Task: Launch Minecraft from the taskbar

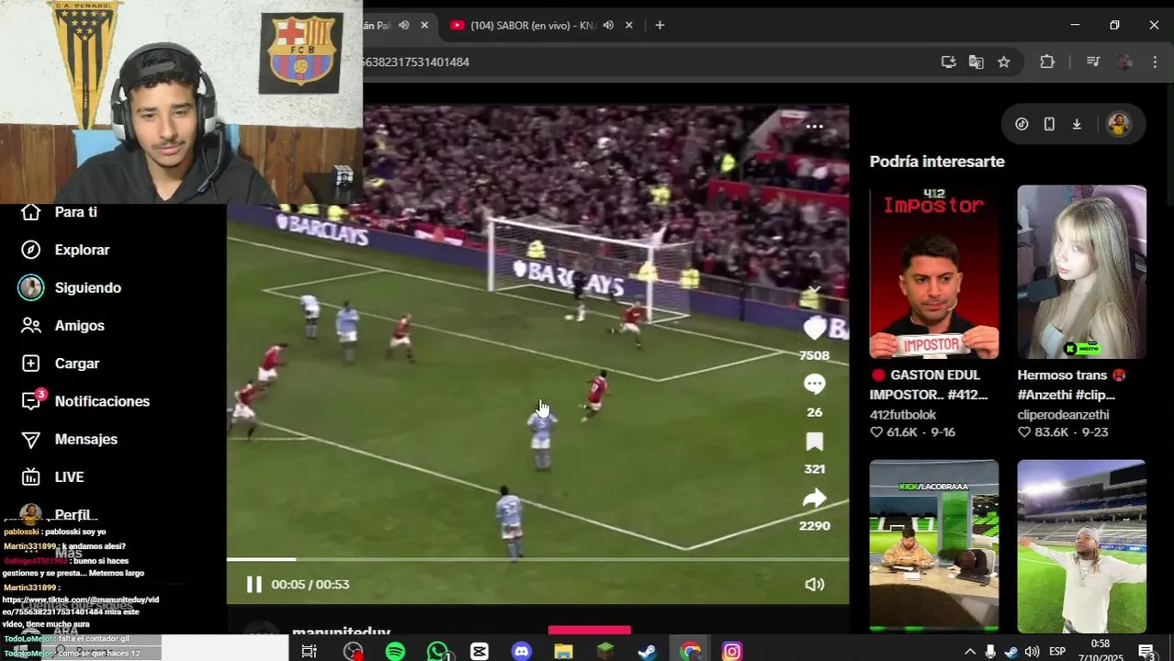Action: coord(605,652)
